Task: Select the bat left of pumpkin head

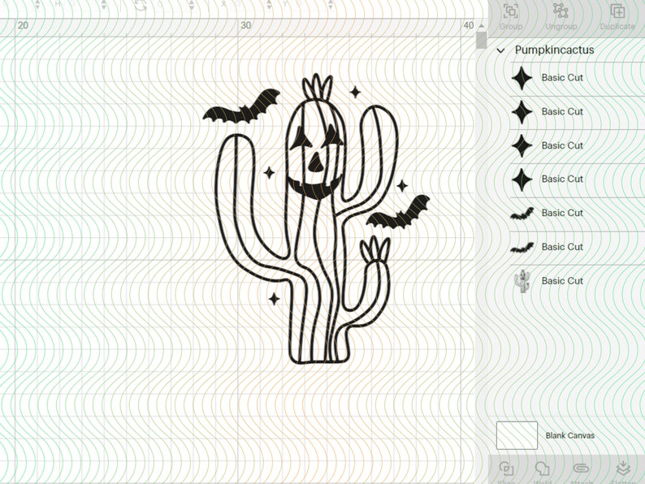Action: (x=242, y=108)
